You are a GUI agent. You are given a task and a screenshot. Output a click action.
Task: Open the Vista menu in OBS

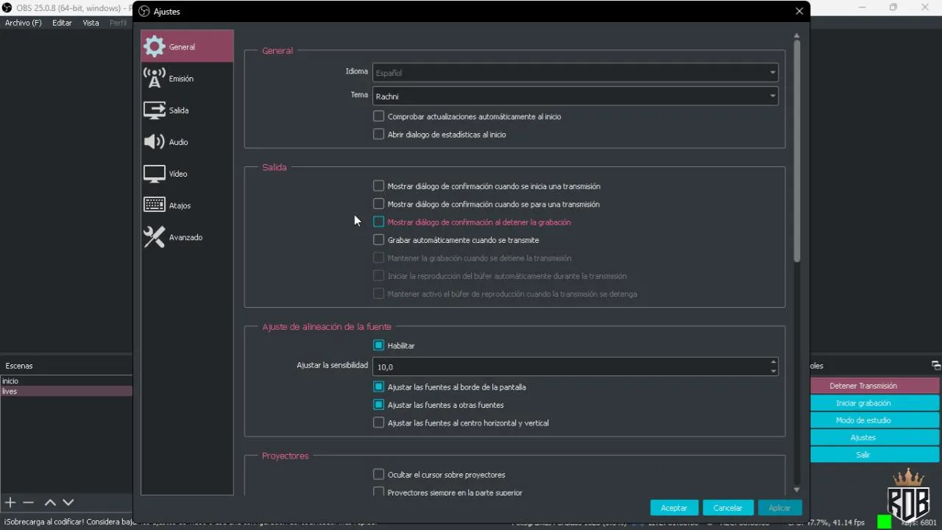tap(91, 23)
